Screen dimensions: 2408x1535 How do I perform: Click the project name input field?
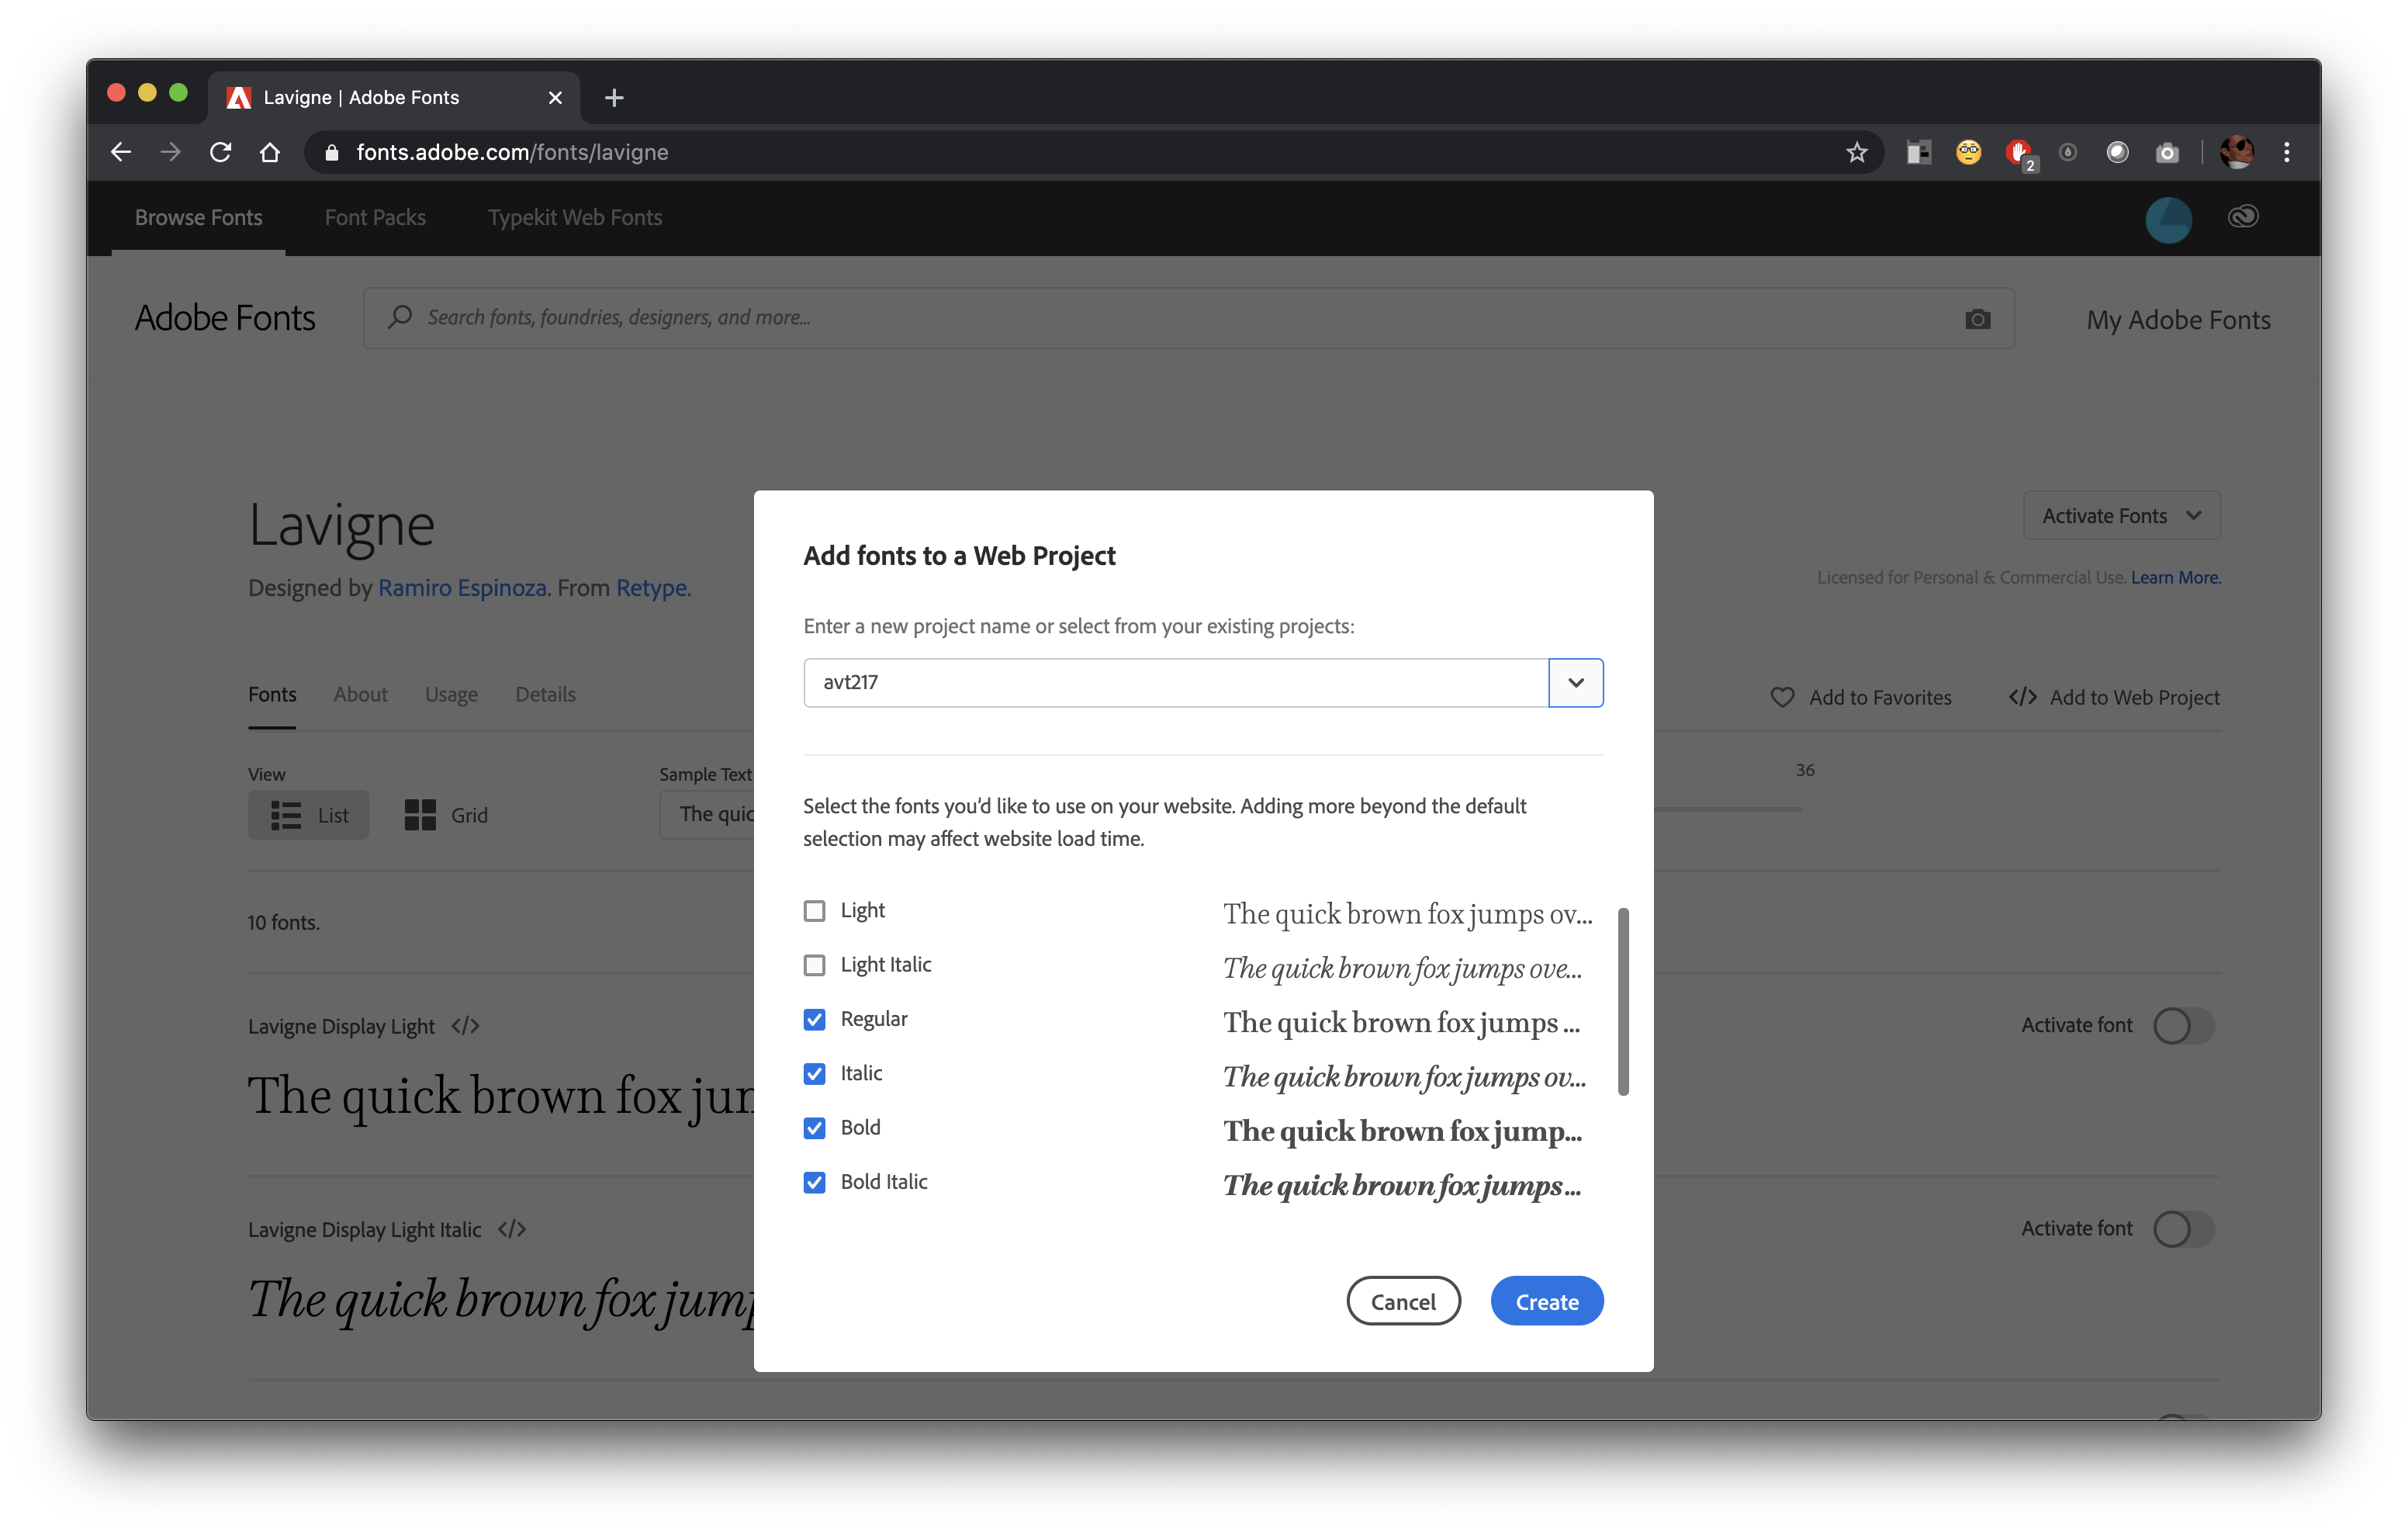click(1176, 682)
